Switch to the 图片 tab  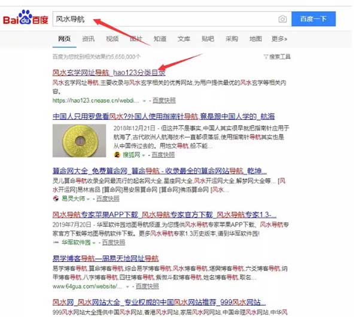tap(136, 39)
